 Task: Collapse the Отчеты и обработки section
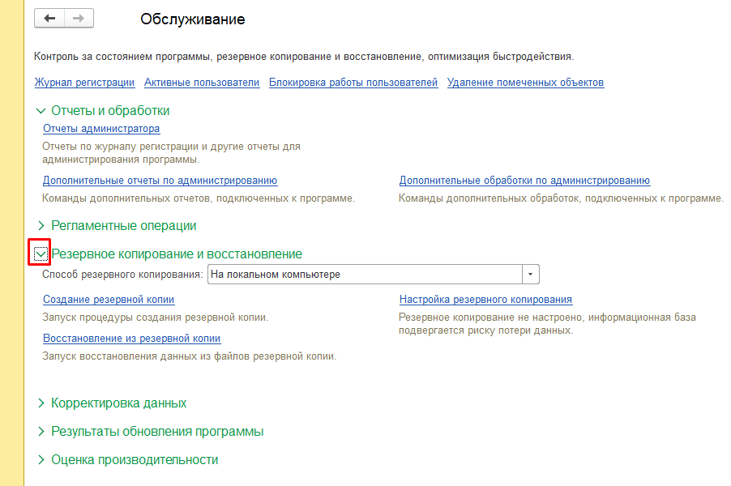tap(41, 111)
